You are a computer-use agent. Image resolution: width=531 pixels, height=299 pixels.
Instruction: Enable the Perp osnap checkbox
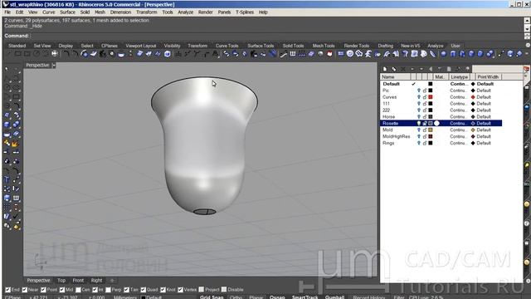[108, 290]
